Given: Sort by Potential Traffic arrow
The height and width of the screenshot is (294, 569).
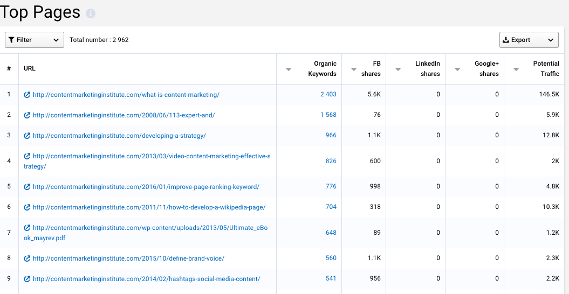Looking at the screenshot, I should (x=516, y=69).
